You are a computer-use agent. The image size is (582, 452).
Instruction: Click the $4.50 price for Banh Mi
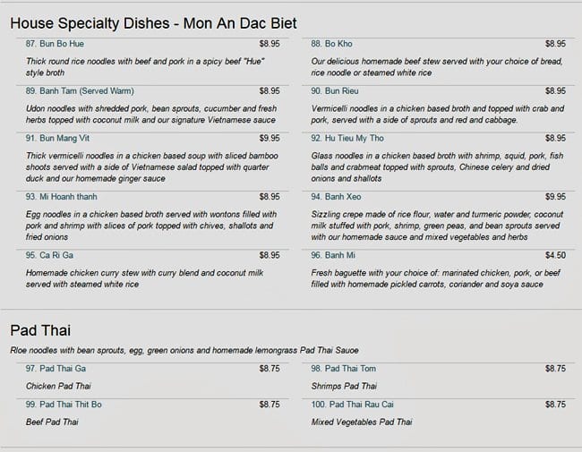pyautogui.click(x=555, y=255)
